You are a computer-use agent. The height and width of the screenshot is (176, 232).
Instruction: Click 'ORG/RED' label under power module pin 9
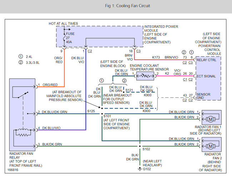pyautogui.click(x=58, y=60)
